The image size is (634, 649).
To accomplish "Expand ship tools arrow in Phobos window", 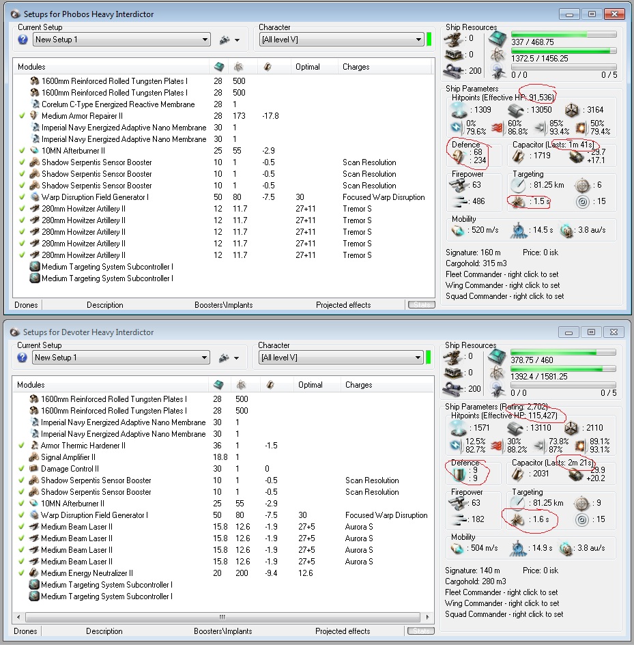I will point(237,40).
